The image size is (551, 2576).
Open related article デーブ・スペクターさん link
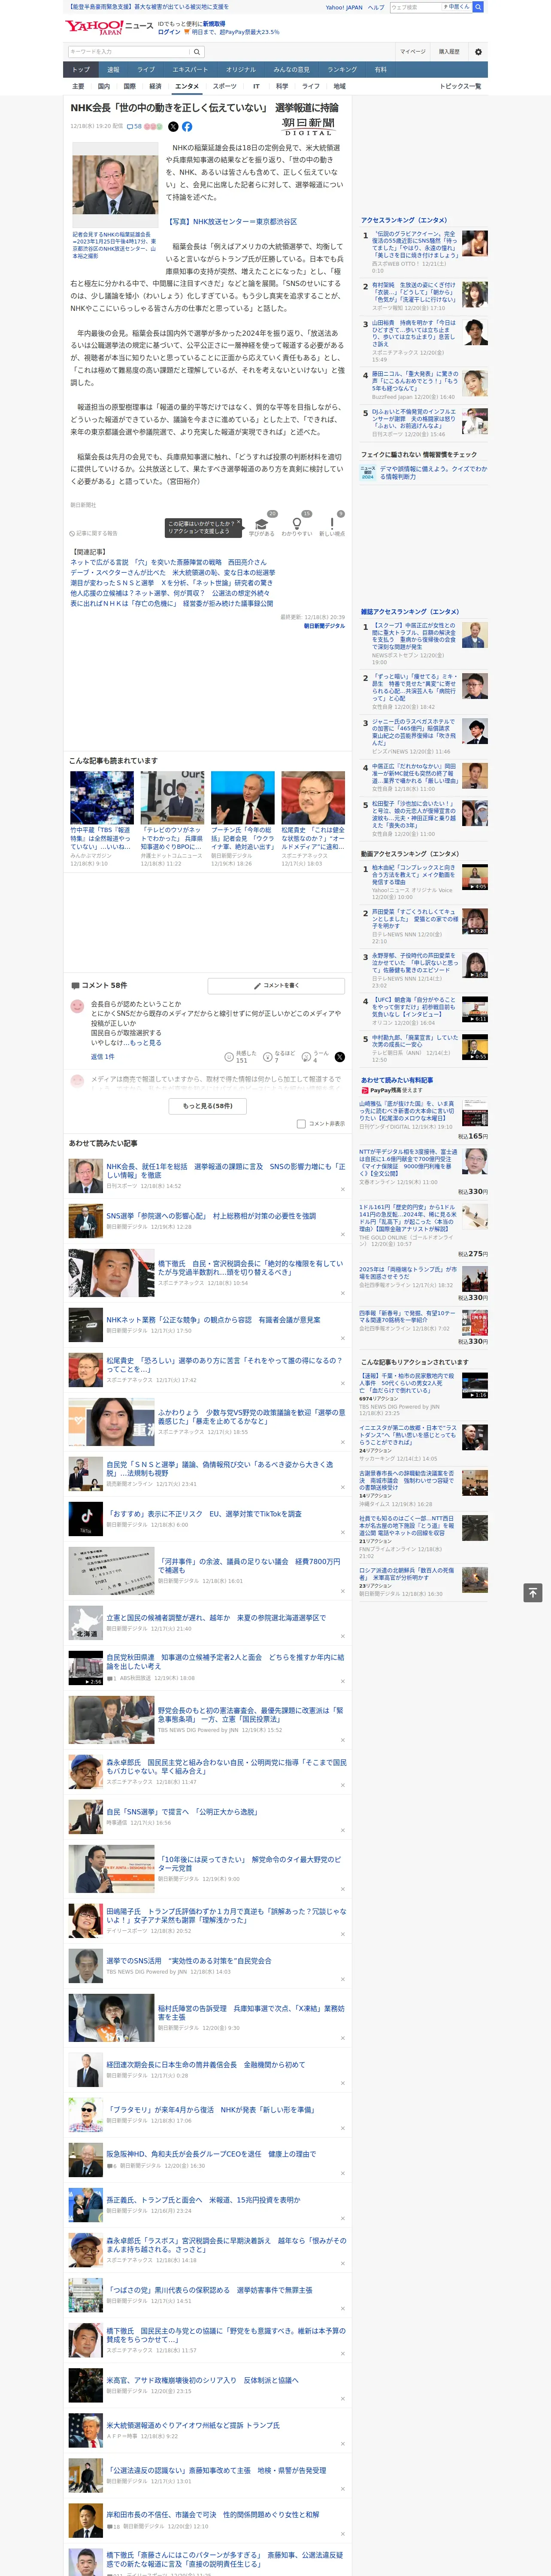point(172,573)
